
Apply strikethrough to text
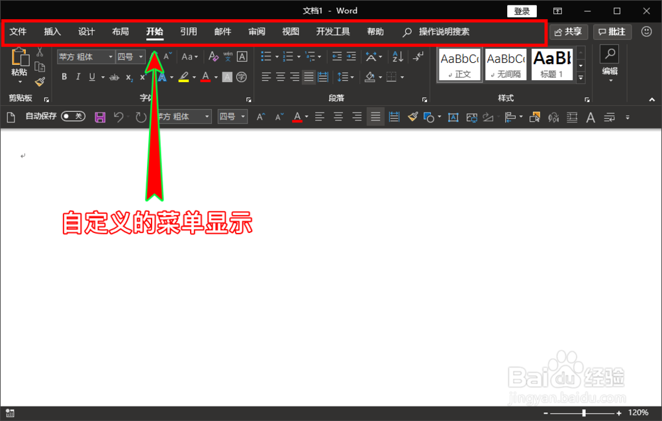(113, 77)
